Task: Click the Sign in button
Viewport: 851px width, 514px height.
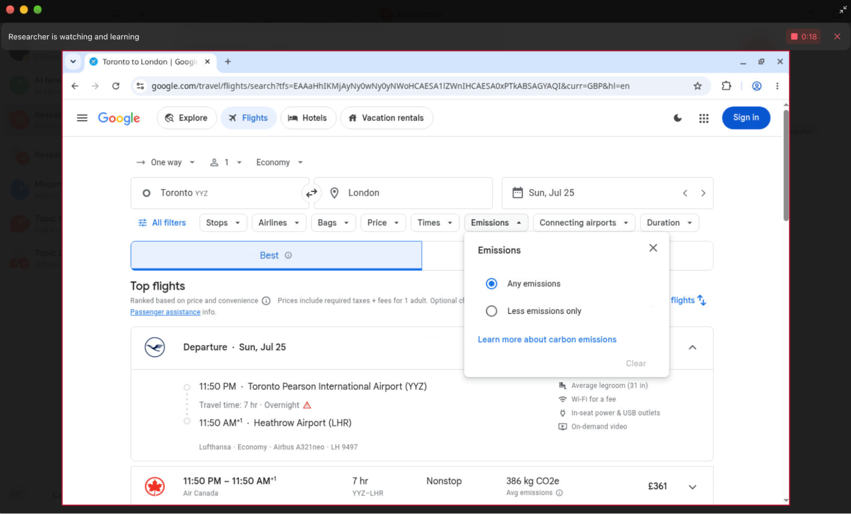Action: coord(746,118)
